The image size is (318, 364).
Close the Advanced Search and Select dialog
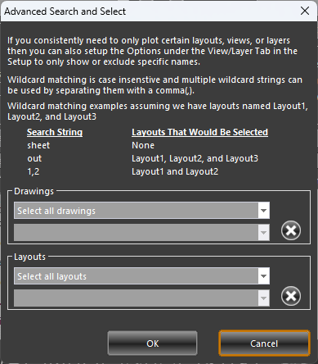click(305, 11)
